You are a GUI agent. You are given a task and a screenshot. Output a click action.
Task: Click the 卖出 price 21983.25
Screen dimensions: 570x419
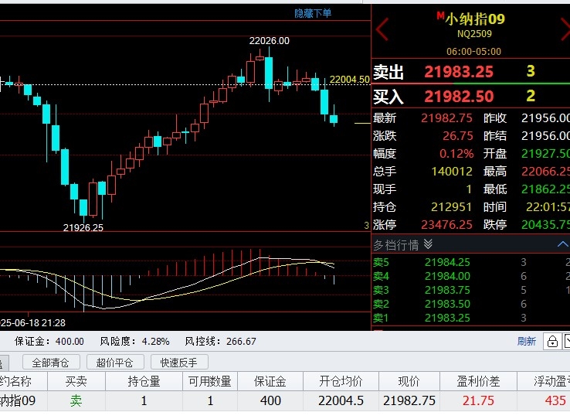[x=459, y=72]
